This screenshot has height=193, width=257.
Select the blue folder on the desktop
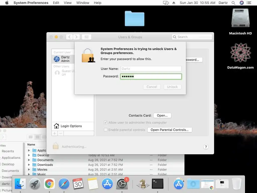point(135,19)
